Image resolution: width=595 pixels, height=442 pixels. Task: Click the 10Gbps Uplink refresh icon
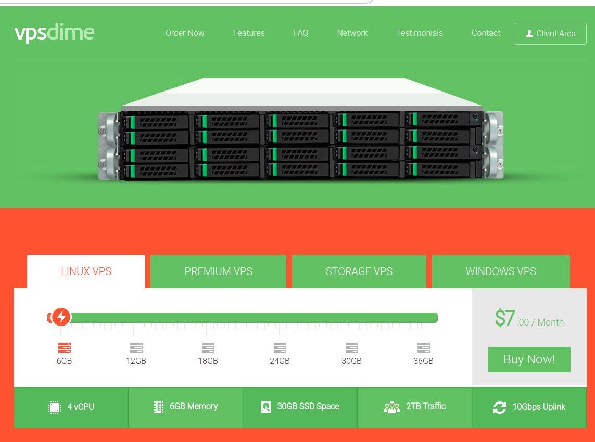[500, 407]
